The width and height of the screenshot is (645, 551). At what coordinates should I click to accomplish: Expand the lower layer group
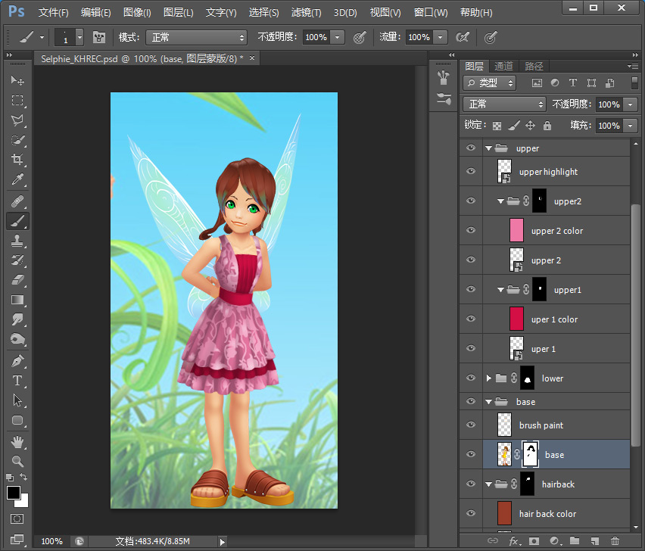pyautogui.click(x=488, y=378)
